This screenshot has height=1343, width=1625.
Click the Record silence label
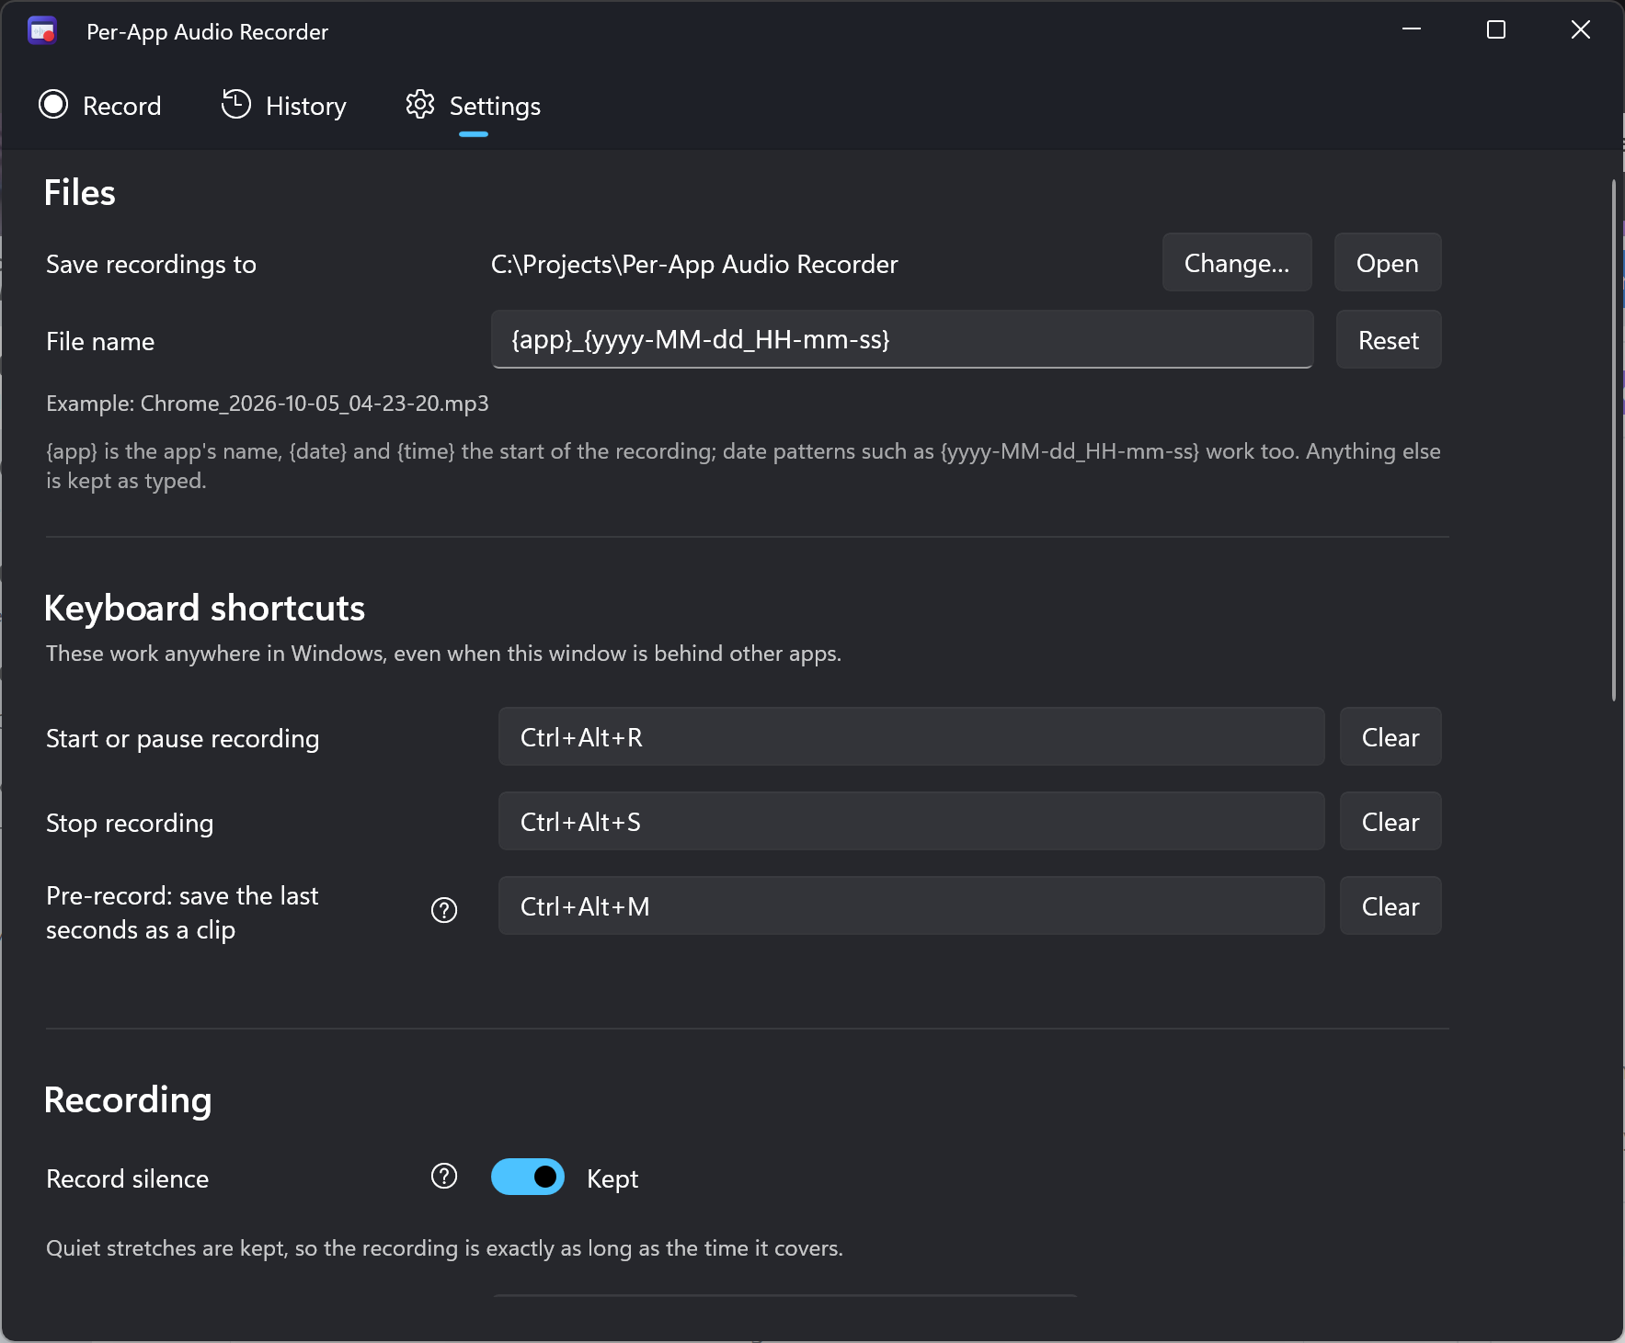[x=128, y=1178]
